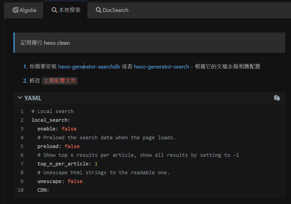Open the hexo-generator-searchdb link
291x204 pixels.
[89, 66]
